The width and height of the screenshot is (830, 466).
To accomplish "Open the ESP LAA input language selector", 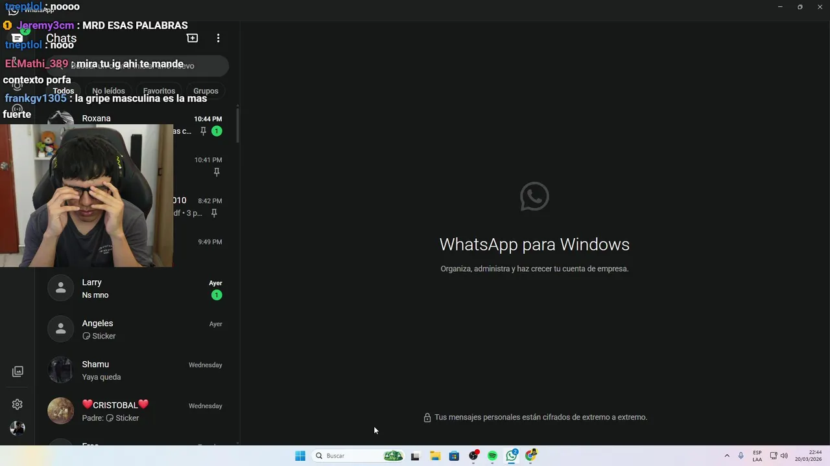I will (757, 456).
